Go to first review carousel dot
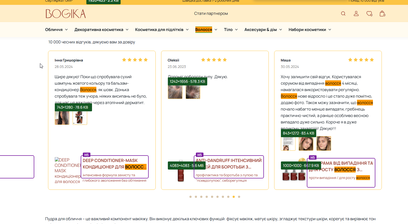Viewport: 408px width, 224px height. [x=191, y=197]
